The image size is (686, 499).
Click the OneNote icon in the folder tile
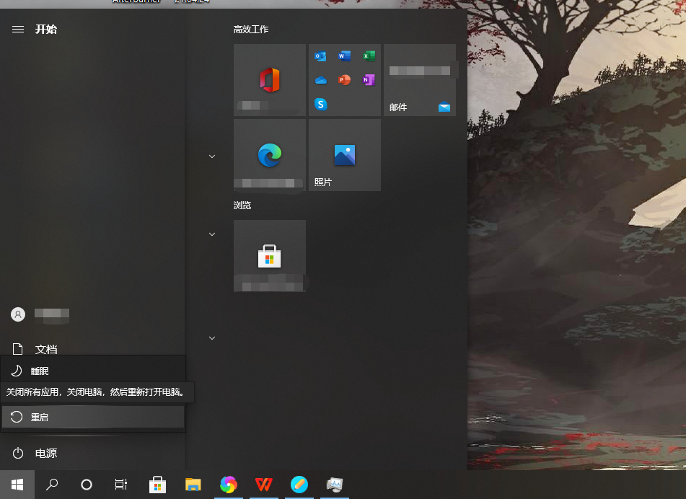369,80
